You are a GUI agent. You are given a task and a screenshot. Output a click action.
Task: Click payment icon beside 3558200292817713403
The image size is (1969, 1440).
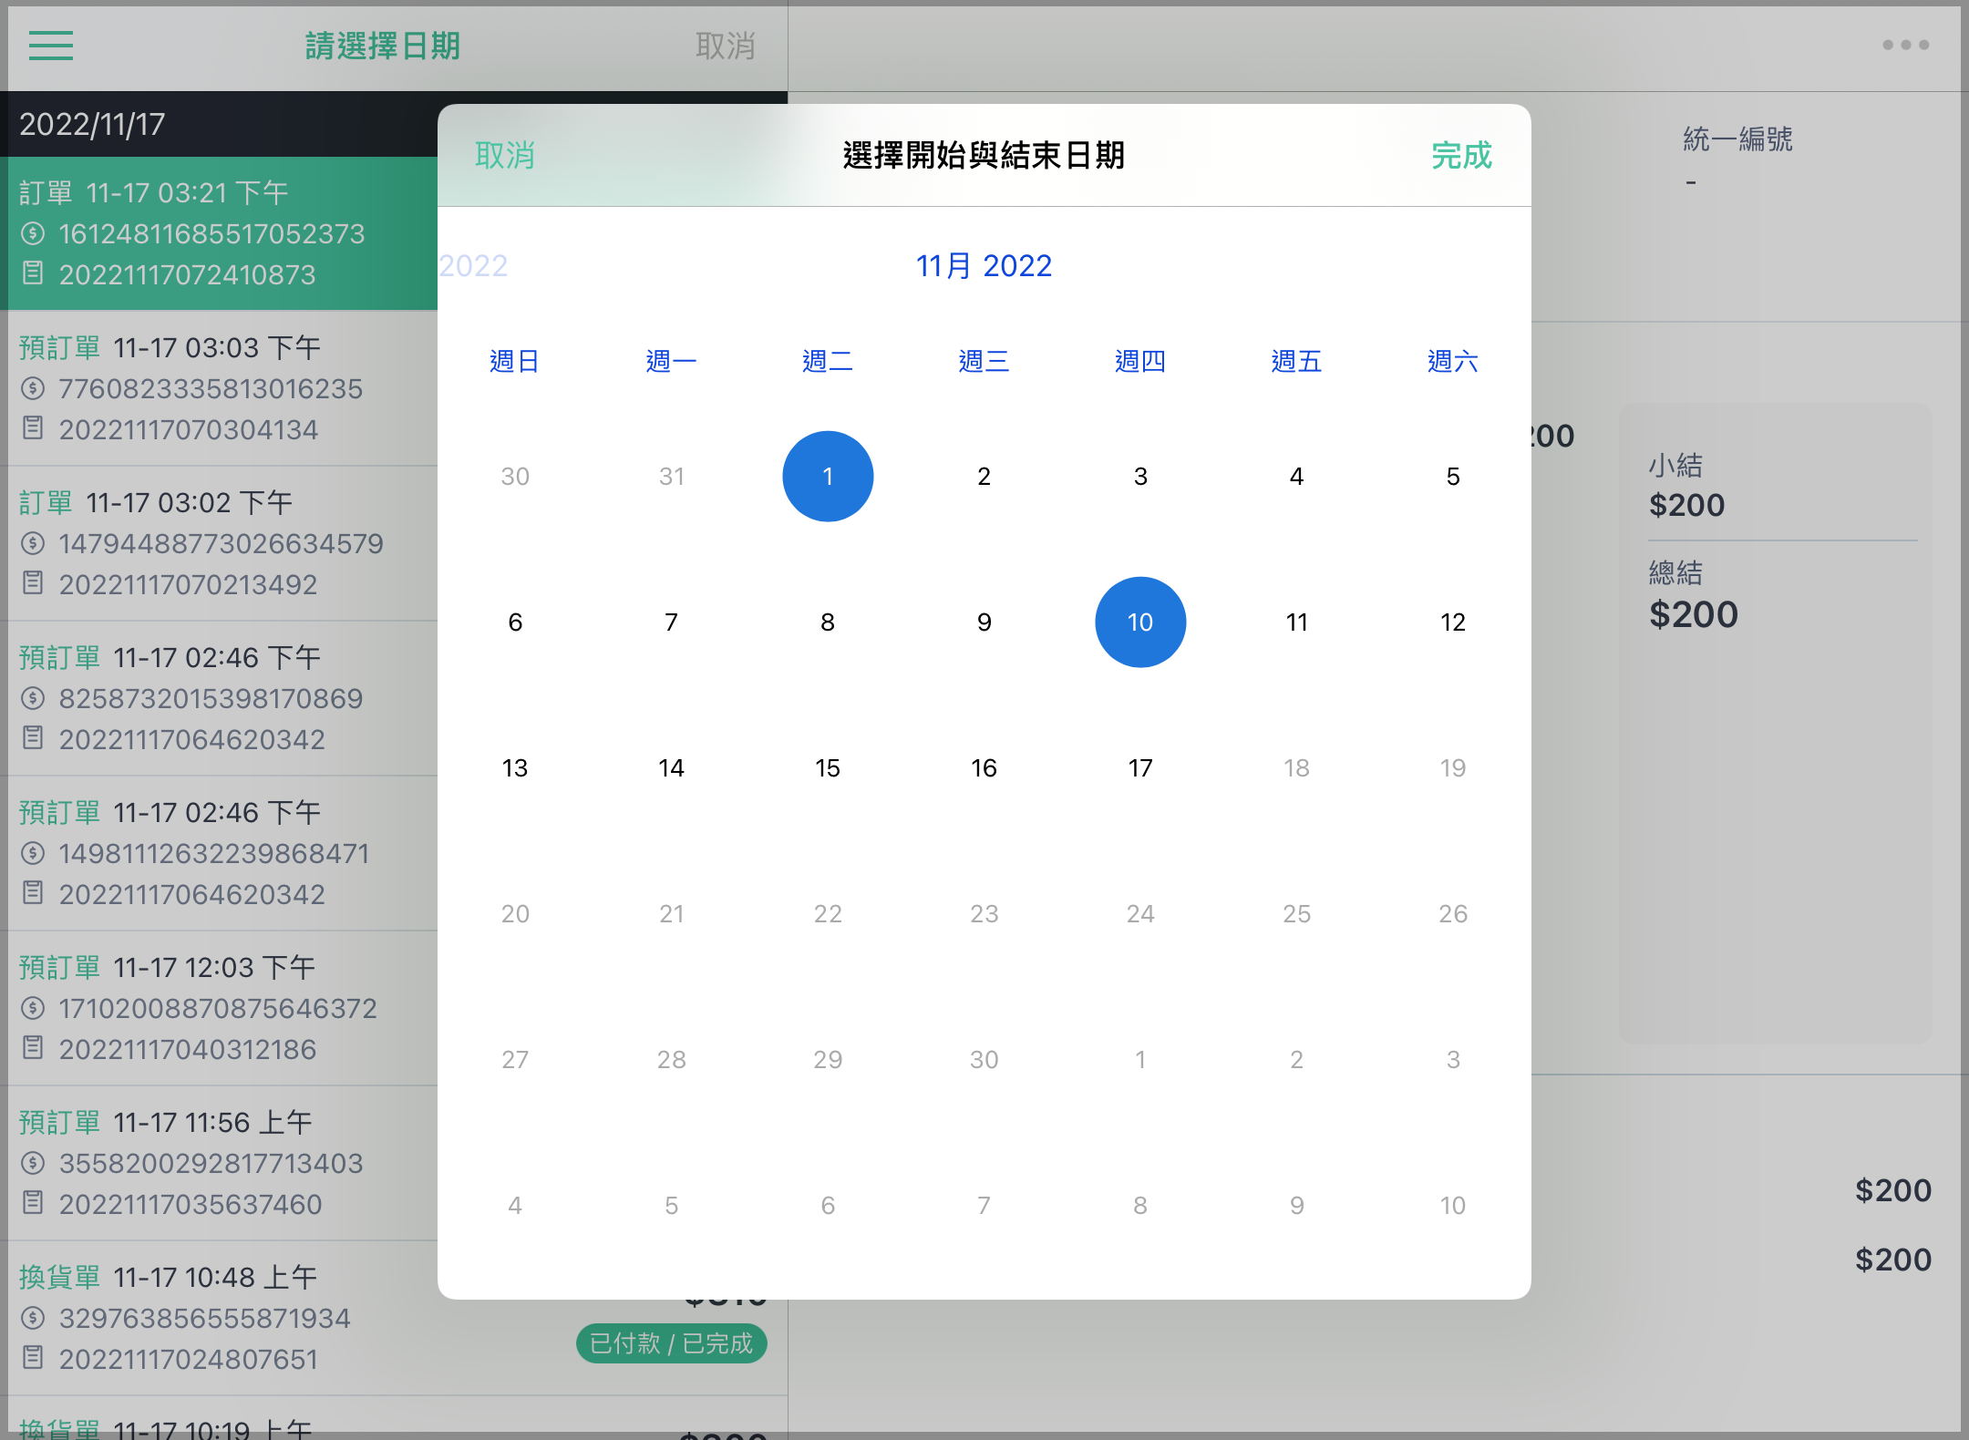[x=33, y=1163]
